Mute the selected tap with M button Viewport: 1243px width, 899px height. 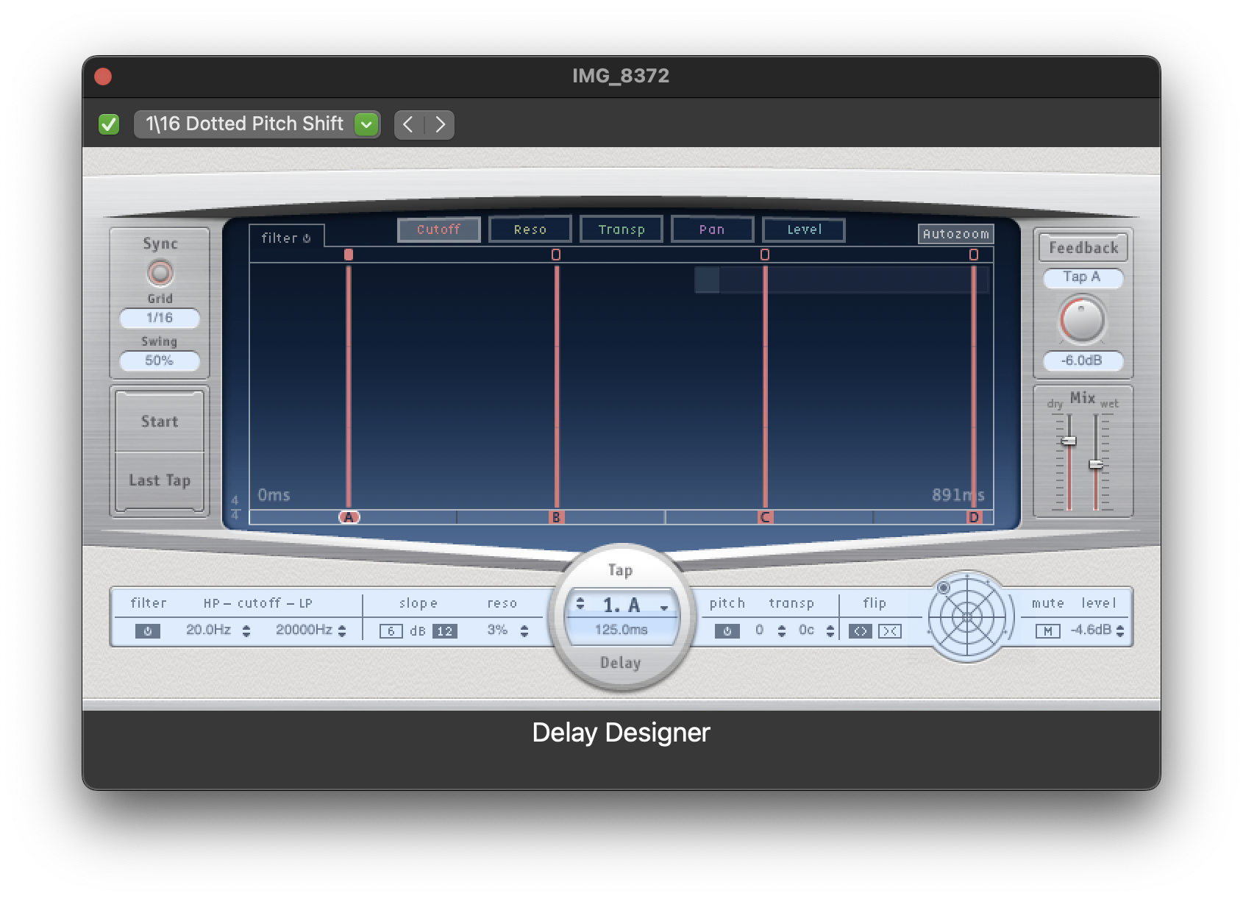(x=1048, y=631)
